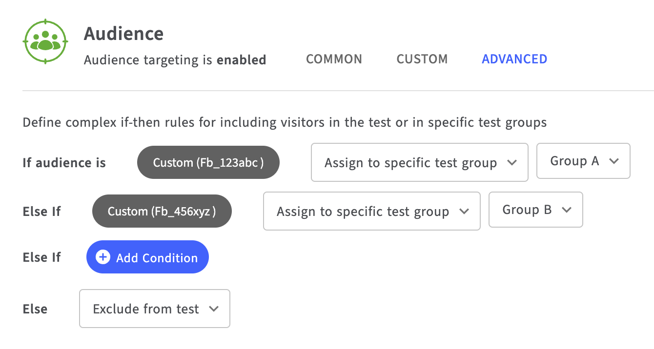Click the green Audience targeting icon

click(45, 41)
